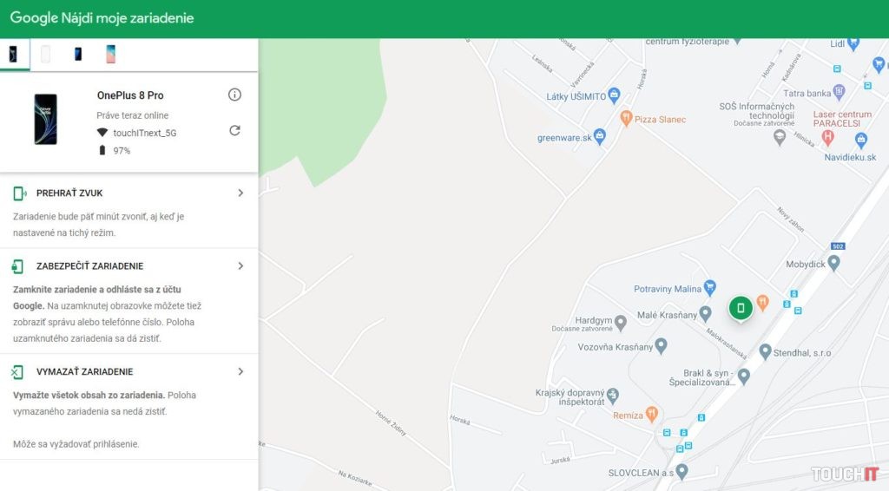889x491 pixels.
Task: Click the Potraviny Malina shopping cart marker
Action: click(x=710, y=286)
